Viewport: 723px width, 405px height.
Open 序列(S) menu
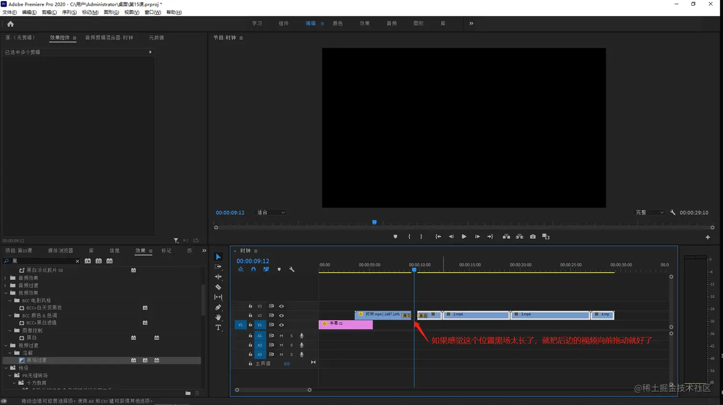[x=69, y=12]
